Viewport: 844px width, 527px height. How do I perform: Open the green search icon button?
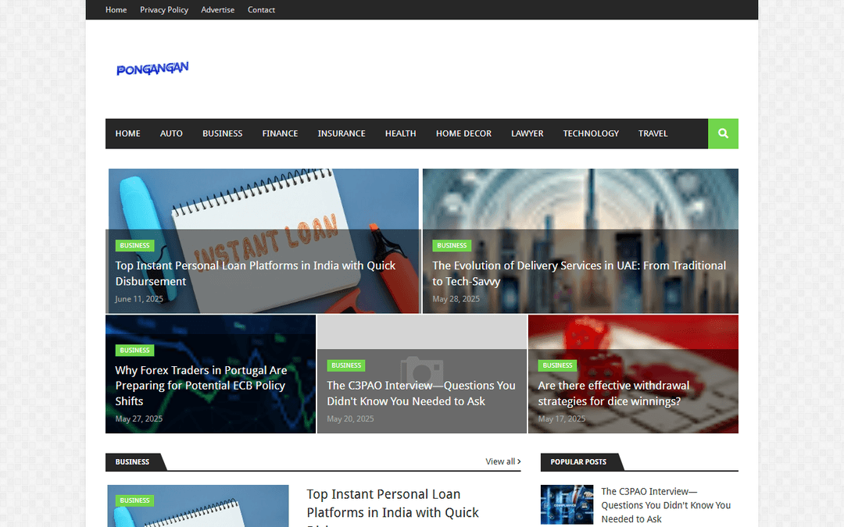(723, 134)
